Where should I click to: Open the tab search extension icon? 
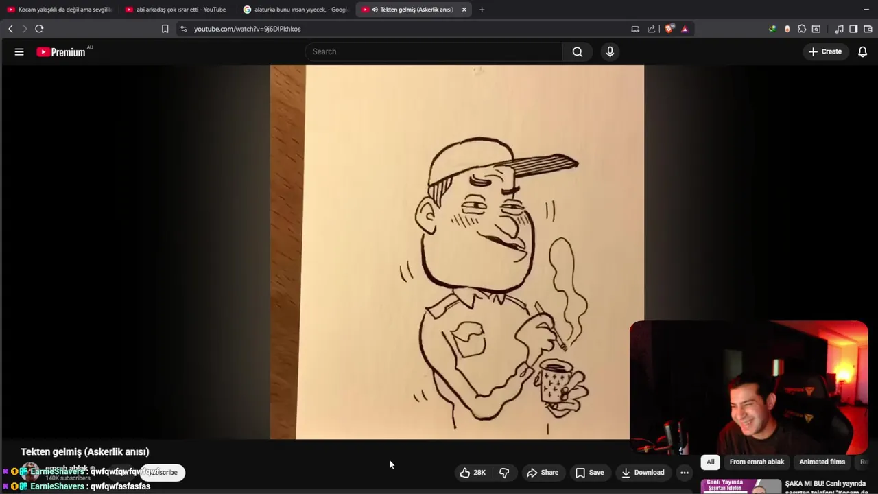[x=816, y=29]
